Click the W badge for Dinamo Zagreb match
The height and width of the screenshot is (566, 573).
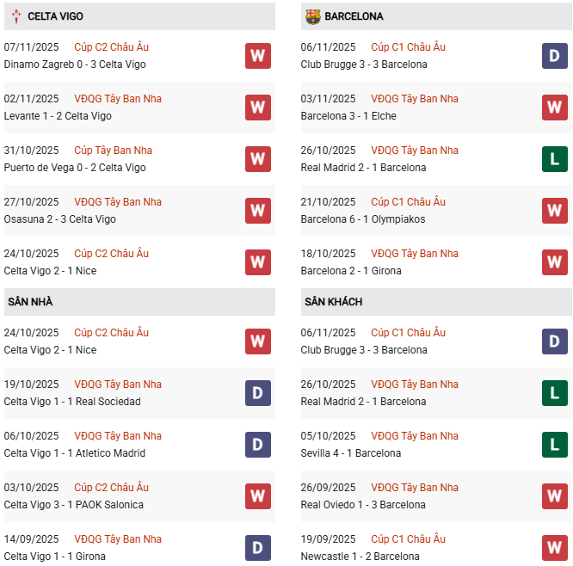click(x=258, y=56)
